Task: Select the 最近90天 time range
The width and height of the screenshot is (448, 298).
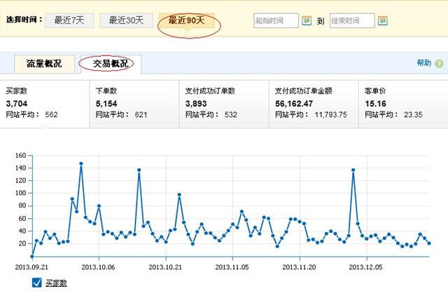Action: coord(187,20)
